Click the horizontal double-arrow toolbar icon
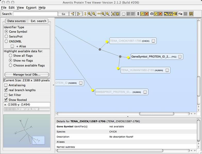202x154 pixels. click(x=99, y=14)
